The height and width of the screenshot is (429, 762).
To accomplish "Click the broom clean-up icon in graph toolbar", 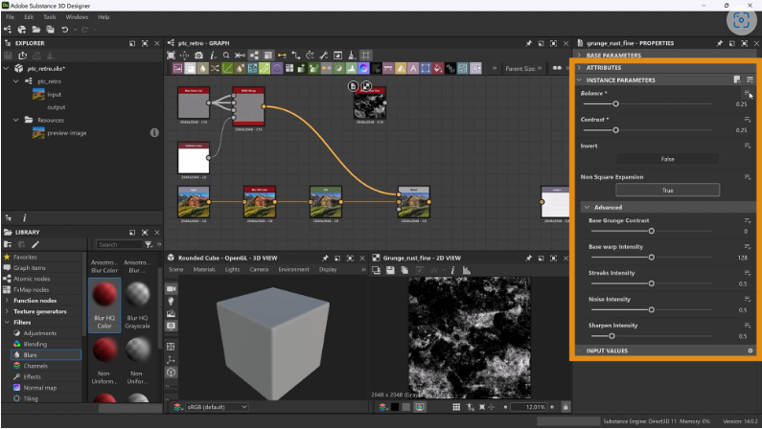I will [x=352, y=56].
